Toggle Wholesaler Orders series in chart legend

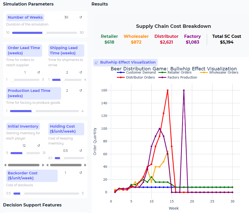219,72
